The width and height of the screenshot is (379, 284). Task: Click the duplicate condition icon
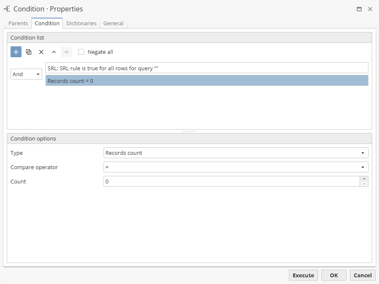coord(29,52)
